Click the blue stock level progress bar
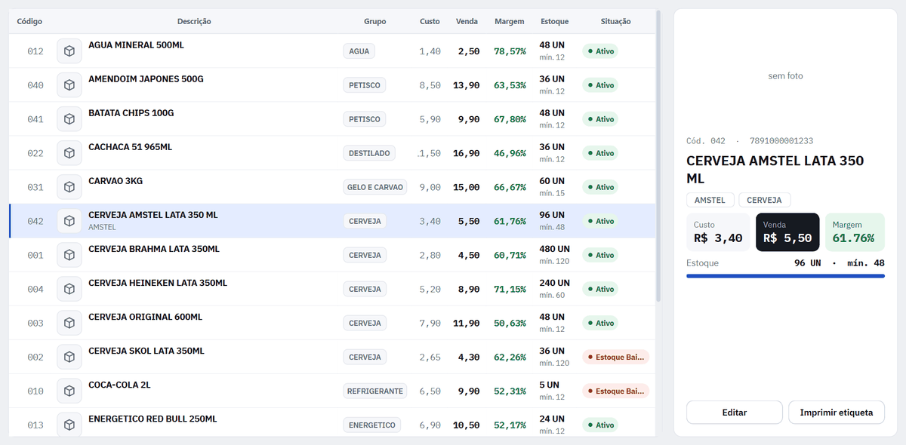 pyautogui.click(x=785, y=276)
